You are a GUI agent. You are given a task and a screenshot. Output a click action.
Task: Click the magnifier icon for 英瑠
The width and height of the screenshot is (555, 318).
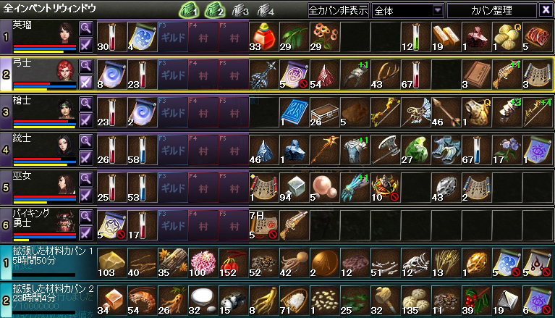(86, 28)
